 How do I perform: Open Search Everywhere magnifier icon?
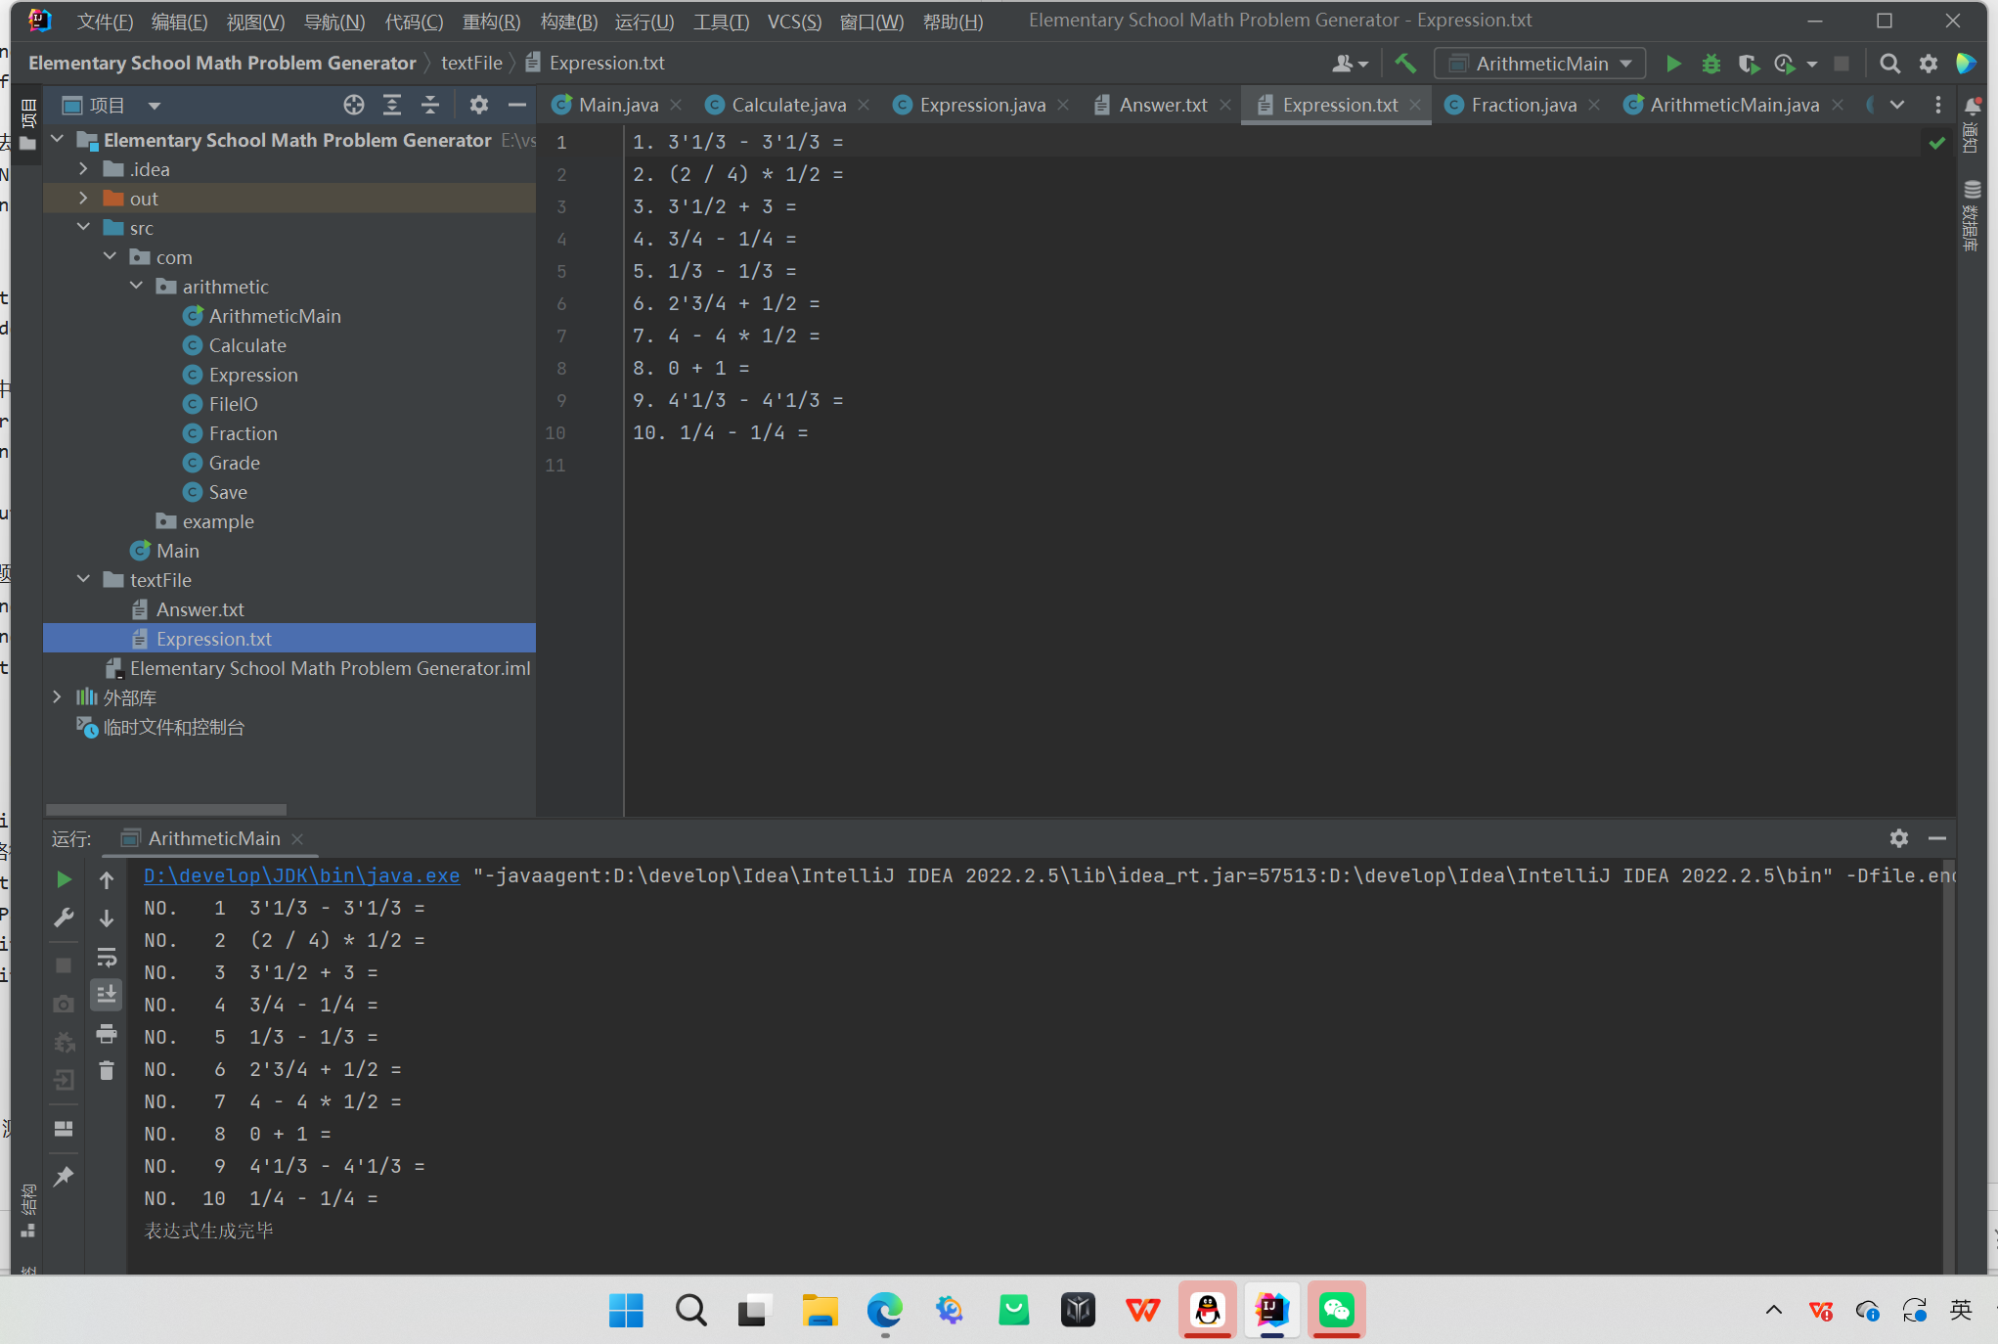point(1889,64)
